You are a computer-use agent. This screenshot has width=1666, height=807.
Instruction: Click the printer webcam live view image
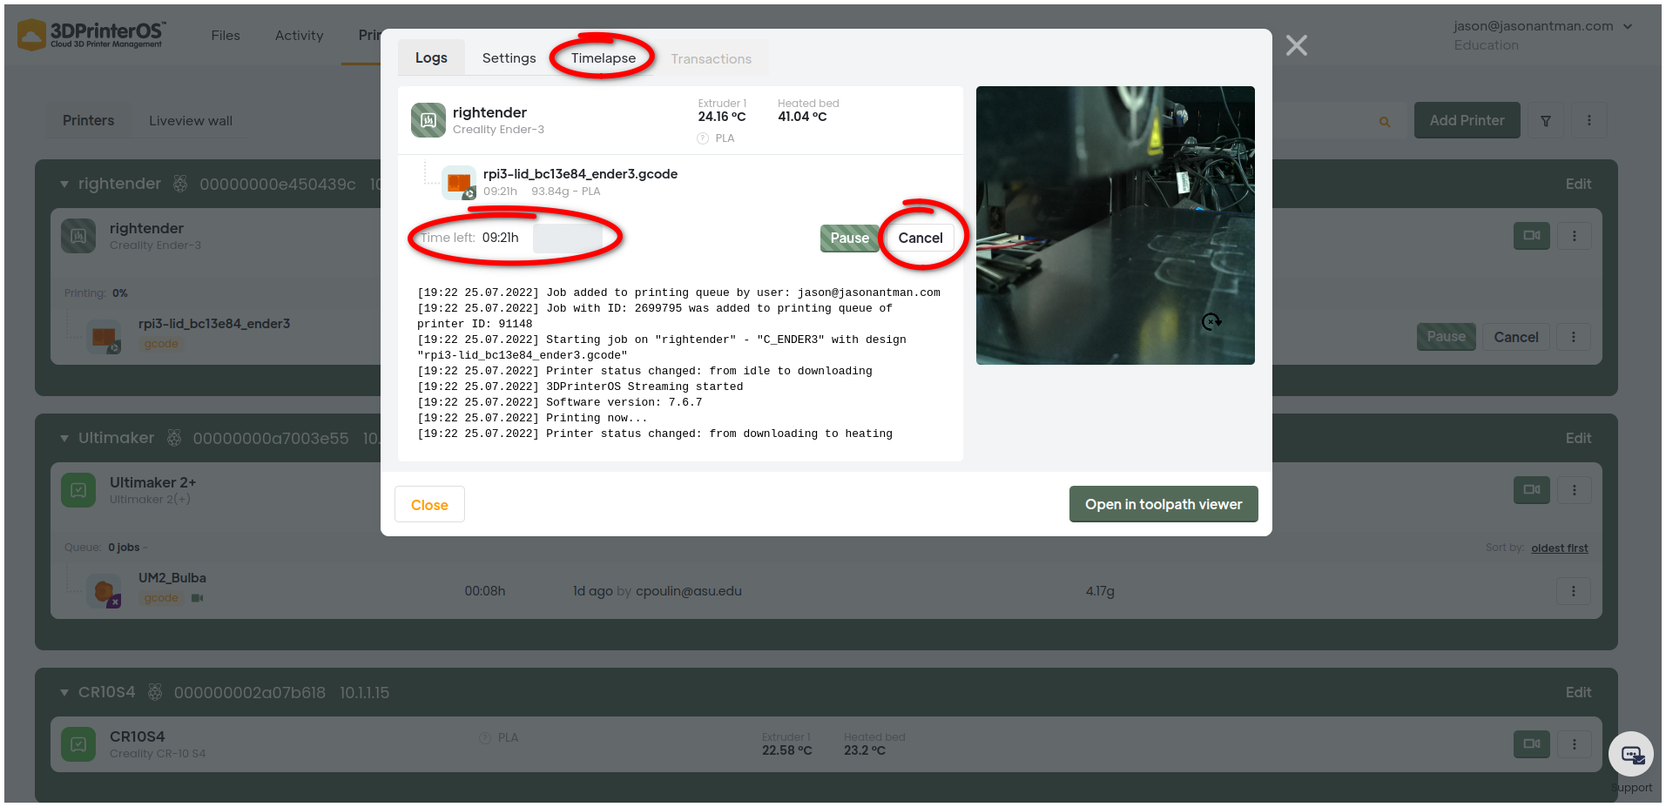(x=1115, y=225)
